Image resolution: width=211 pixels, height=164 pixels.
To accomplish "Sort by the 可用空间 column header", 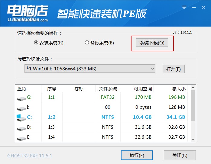I will [137, 88].
